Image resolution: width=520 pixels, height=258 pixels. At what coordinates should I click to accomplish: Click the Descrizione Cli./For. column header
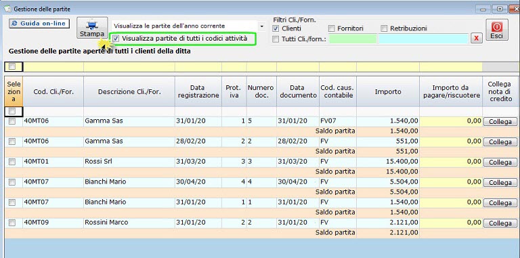[x=129, y=92]
